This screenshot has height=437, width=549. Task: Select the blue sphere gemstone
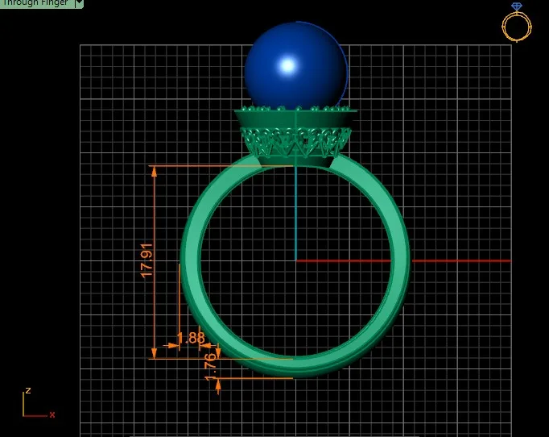[x=296, y=65]
